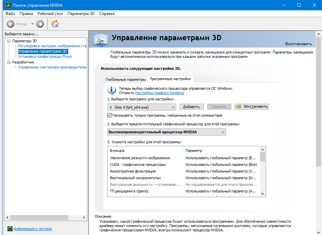Select the ГП рендеринга OpenGL row
This screenshot has height=235, width=322.
pos(183,191)
